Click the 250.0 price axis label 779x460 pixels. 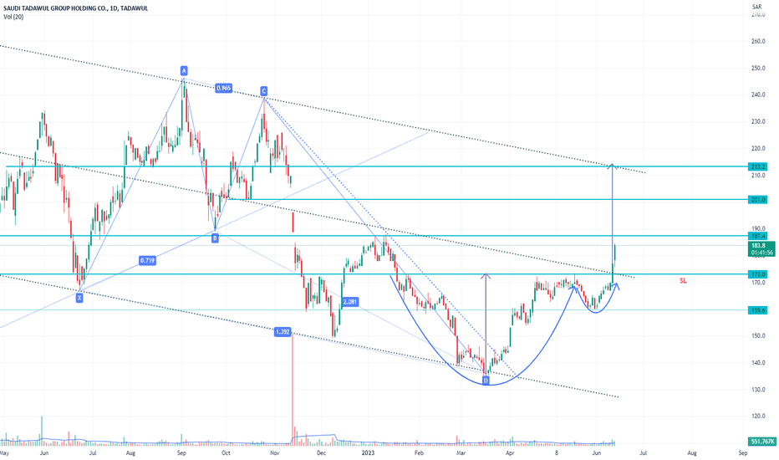coord(758,68)
